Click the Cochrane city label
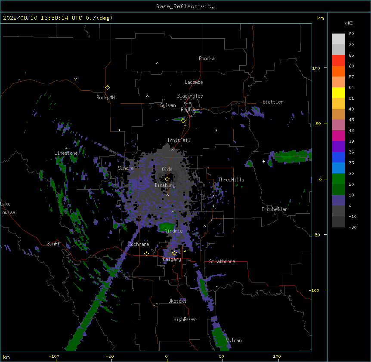Screen dimensions: 371x362 139,244
